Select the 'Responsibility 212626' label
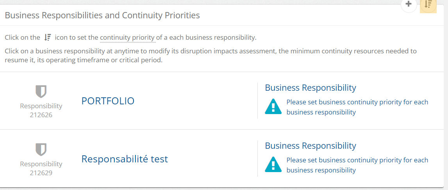Screen dimensions: 448x190 (41, 110)
